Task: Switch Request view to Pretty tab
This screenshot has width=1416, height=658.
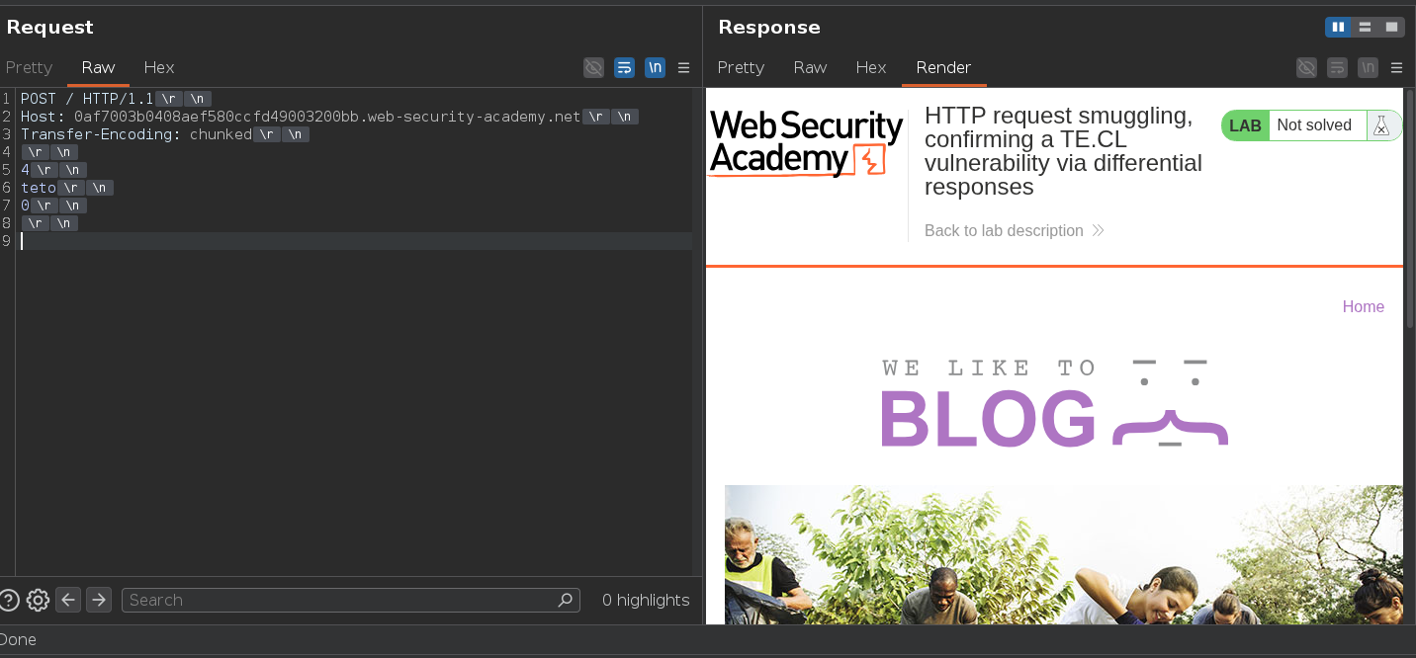Action: click(29, 67)
